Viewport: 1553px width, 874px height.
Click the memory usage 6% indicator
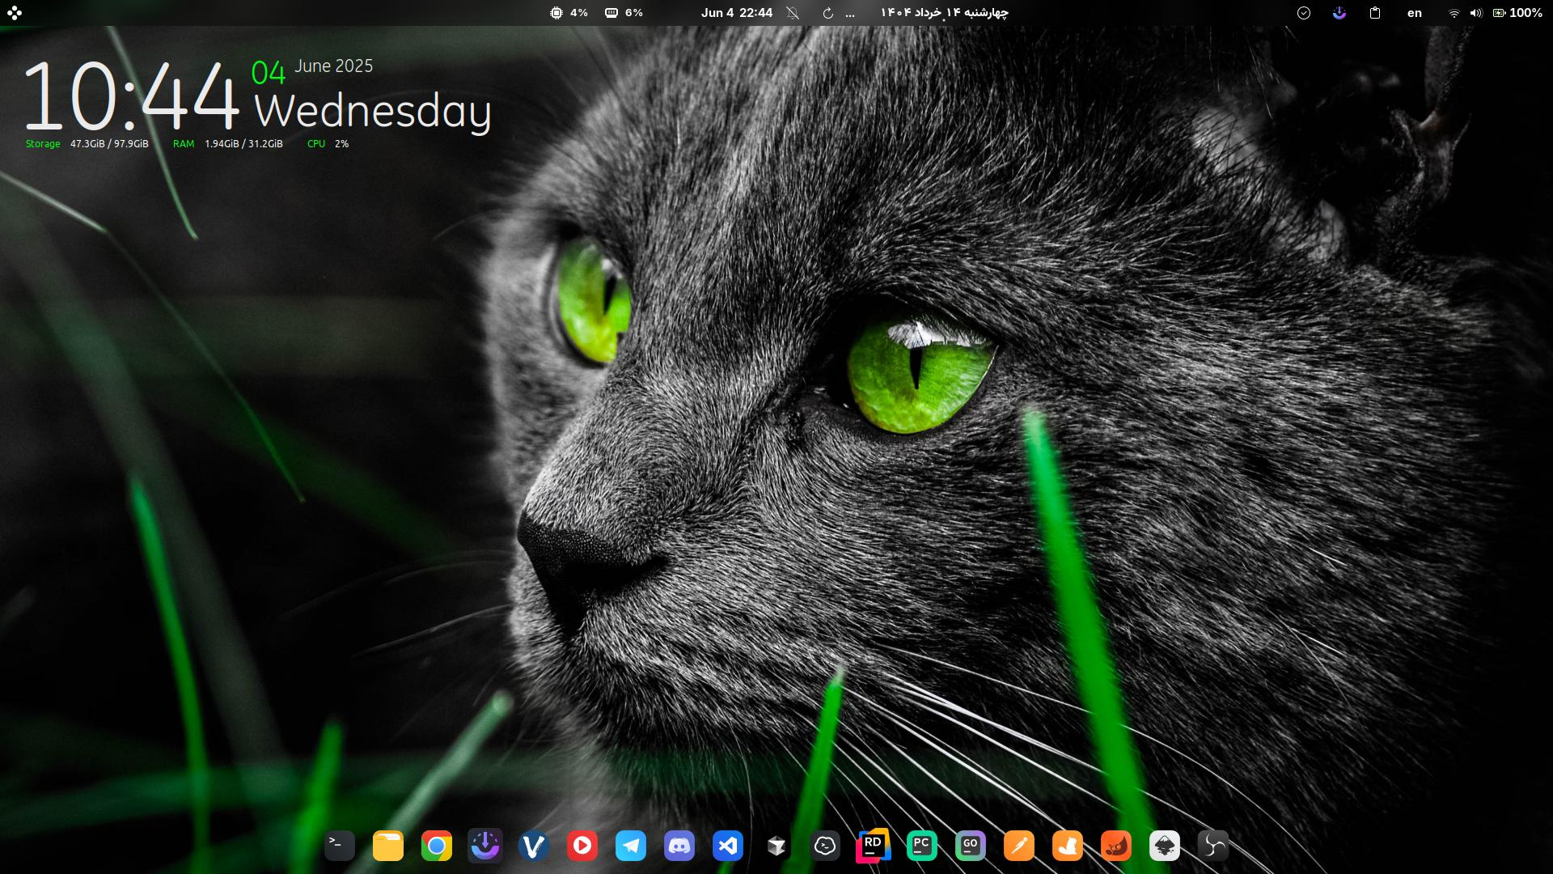pos(624,13)
